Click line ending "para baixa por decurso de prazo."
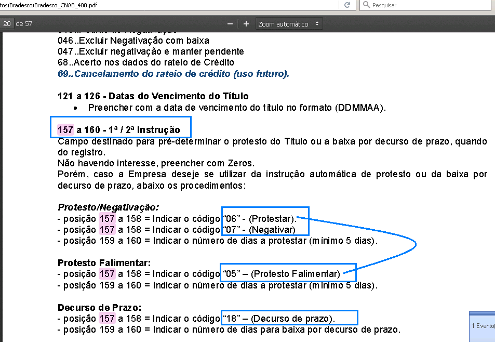 click(229, 330)
